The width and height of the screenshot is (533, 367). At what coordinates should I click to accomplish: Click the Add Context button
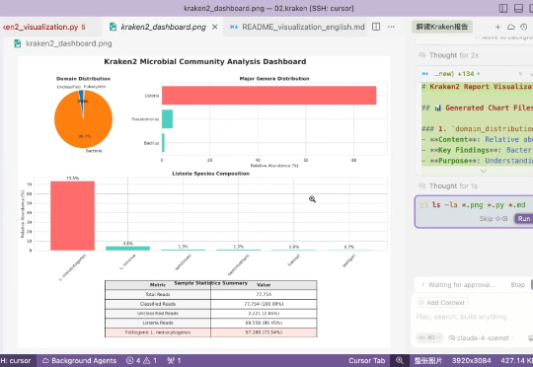(442, 303)
